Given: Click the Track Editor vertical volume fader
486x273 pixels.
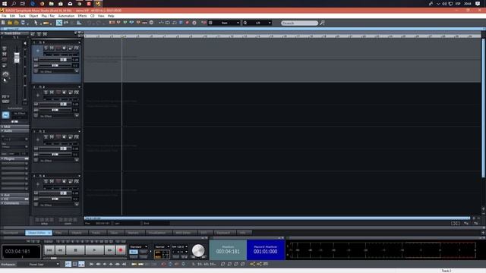Looking at the screenshot, I should click(x=17, y=58).
